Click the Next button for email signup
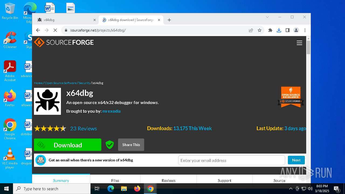The width and height of the screenshot is (345, 194). (x=296, y=160)
